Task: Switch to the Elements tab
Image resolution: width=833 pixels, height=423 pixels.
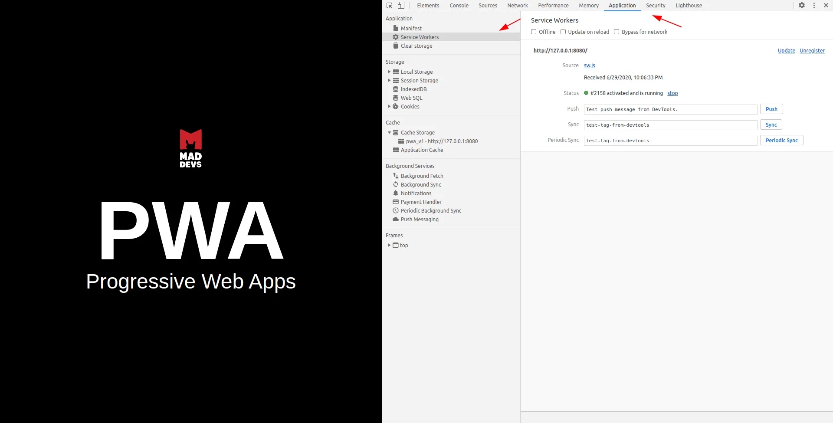Action: point(428,6)
